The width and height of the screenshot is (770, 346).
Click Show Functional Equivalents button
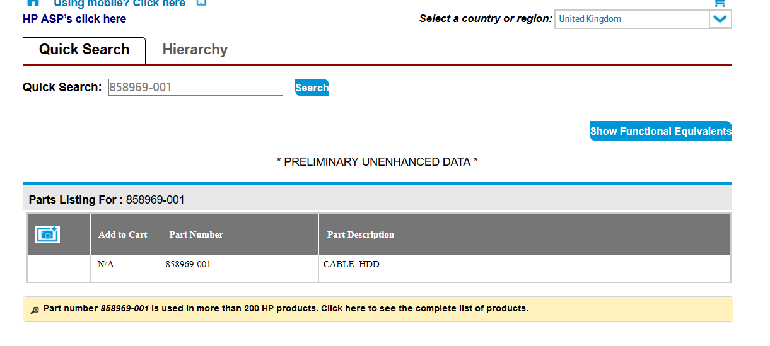point(660,131)
